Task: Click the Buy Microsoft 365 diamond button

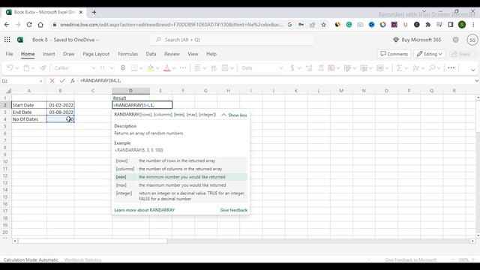Action: [x=417, y=40]
